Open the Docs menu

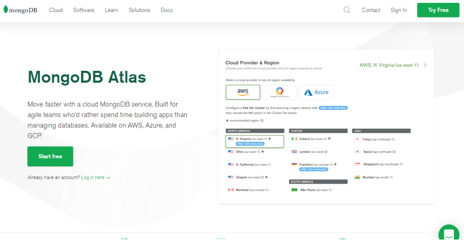[x=167, y=10]
